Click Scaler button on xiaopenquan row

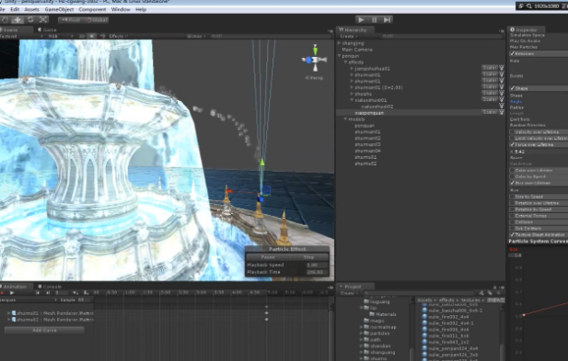click(490, 112)
